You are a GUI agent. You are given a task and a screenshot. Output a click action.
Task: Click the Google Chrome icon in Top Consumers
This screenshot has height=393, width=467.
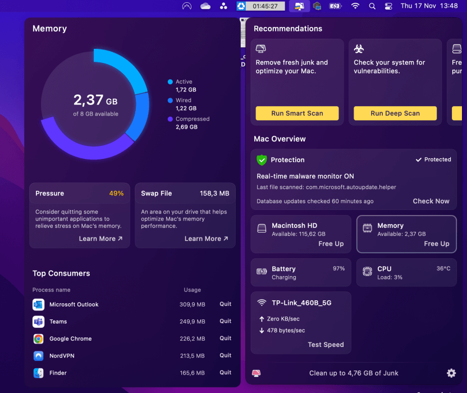[x=38, y=339]
